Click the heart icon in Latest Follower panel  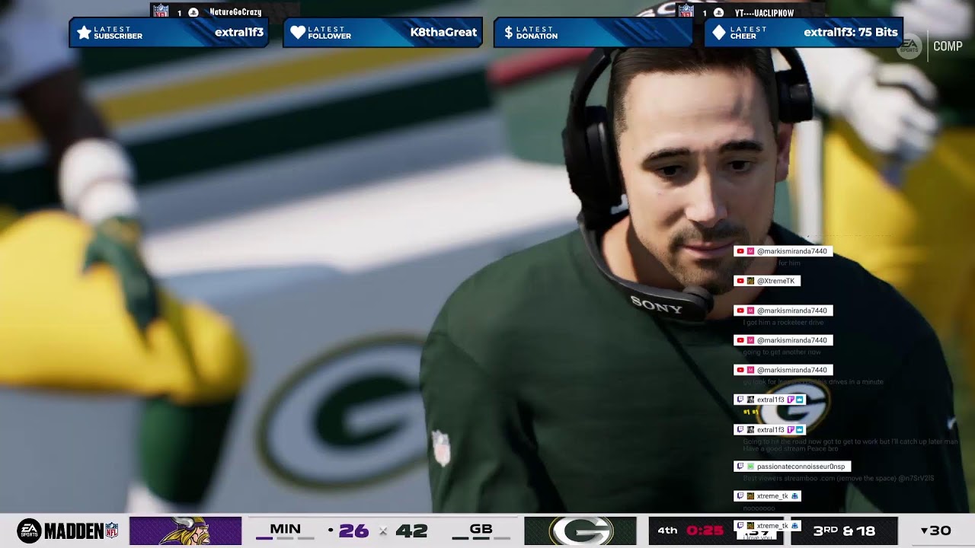tap(298, 33)
